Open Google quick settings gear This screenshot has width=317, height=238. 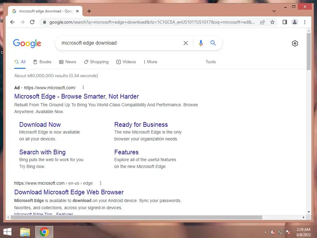coord(295,43)
